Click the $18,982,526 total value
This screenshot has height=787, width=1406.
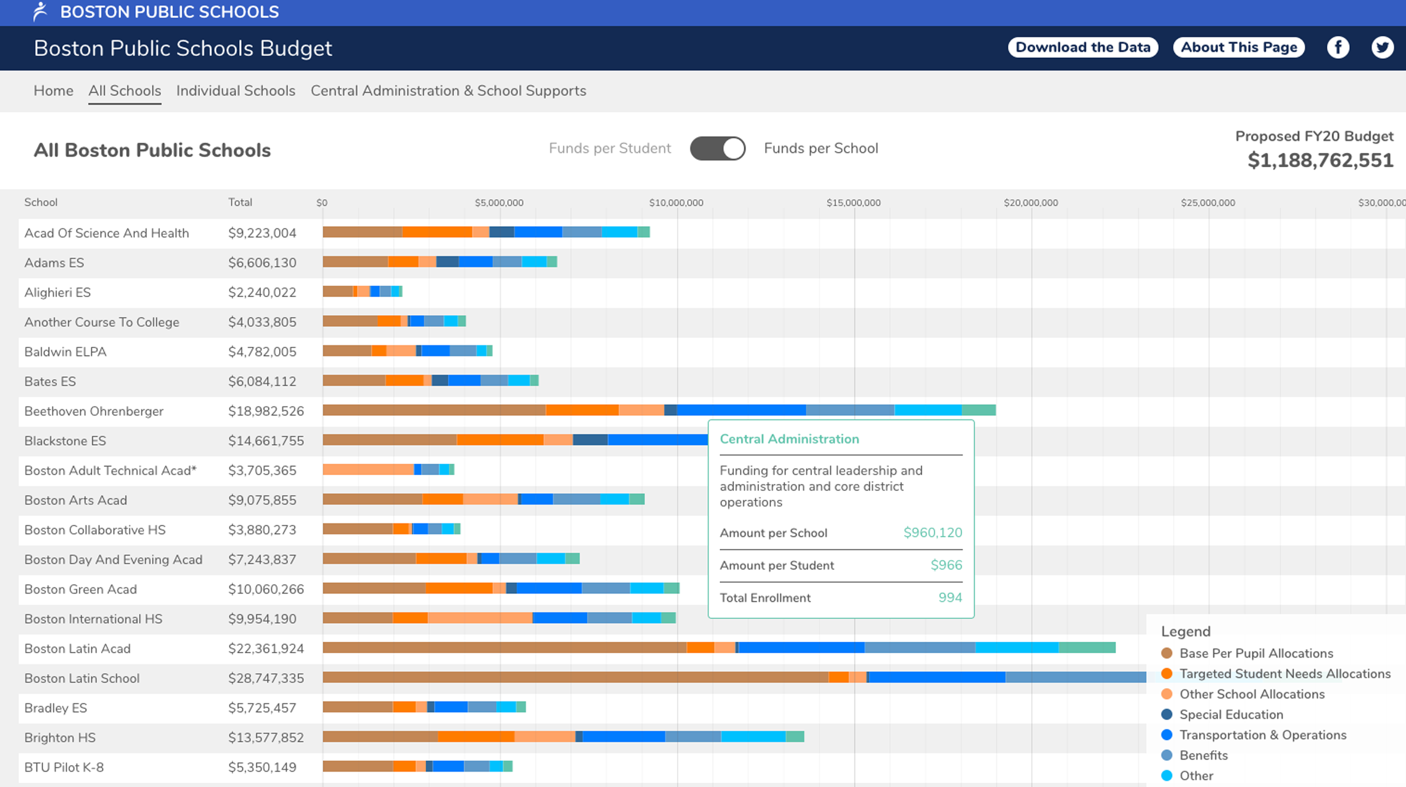tap(266, 411)
